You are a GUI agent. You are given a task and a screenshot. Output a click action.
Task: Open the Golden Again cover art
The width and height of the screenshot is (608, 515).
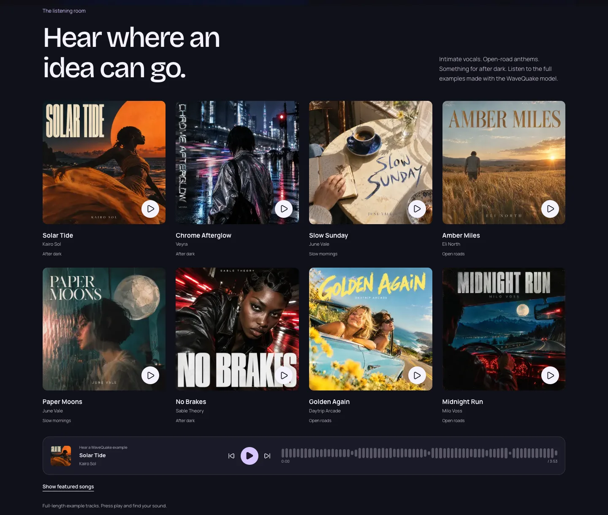click(371, 329)
